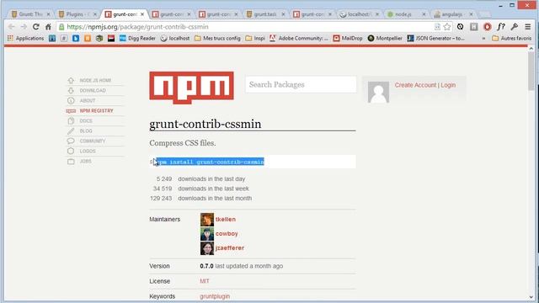
Task: Click tkellen's avatar thumbnail
Action: (207, 220)
